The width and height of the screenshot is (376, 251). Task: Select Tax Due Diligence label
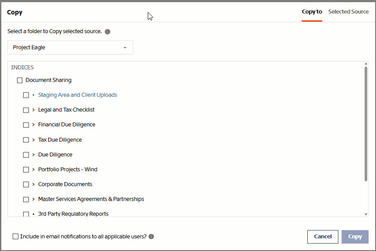click(60, 139)
